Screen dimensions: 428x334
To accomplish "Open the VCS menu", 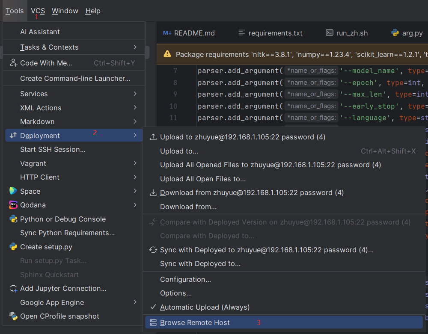I will pyautogui.click(x=38, y=11).
